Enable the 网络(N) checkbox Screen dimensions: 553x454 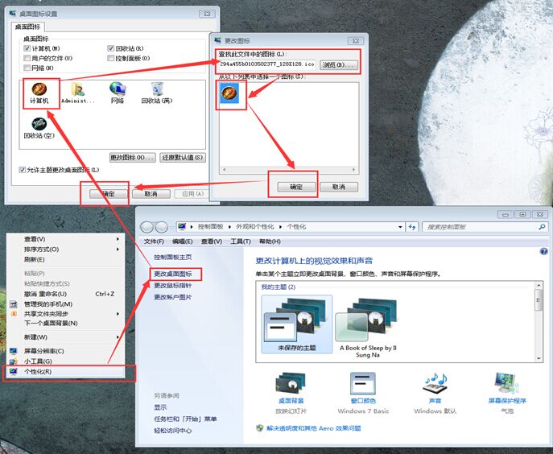(x=27, y=68)
